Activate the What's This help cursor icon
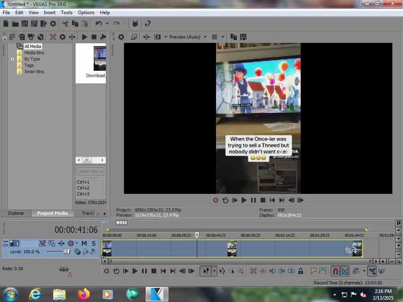Viewport: 403px width, 302px height. click(148, 24)
